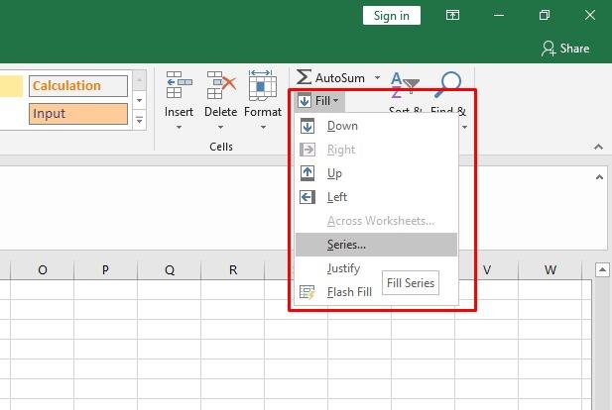Choose Up from the Fill menu
Screen dimensions: 612x410
[x=376, y=173]
